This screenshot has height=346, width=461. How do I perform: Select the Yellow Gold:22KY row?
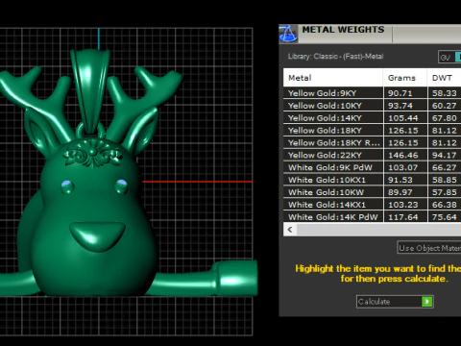372,155
